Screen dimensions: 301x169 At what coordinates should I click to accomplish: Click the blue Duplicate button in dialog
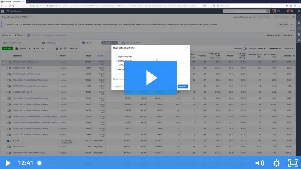(183, 86)
